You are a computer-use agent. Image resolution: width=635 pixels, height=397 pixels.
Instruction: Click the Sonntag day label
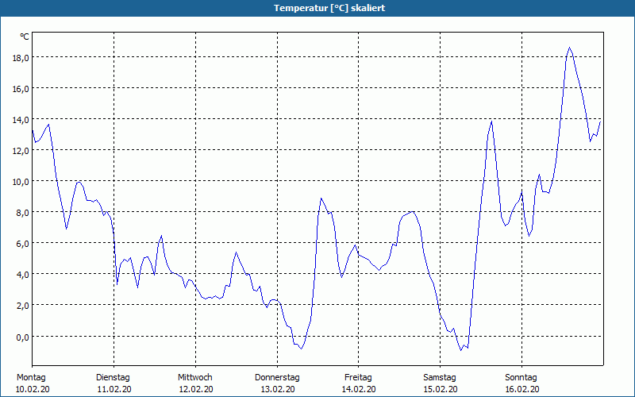tap(521, 378)
